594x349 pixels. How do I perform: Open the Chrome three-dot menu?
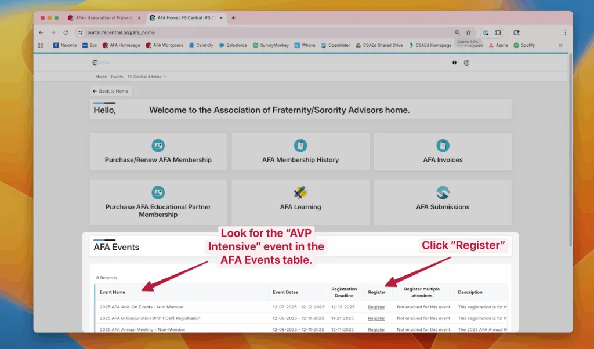coord(565,32)
